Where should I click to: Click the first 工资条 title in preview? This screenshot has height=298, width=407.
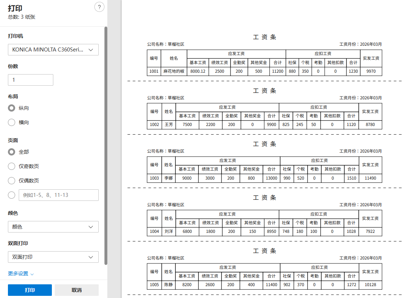click(264, 37)
